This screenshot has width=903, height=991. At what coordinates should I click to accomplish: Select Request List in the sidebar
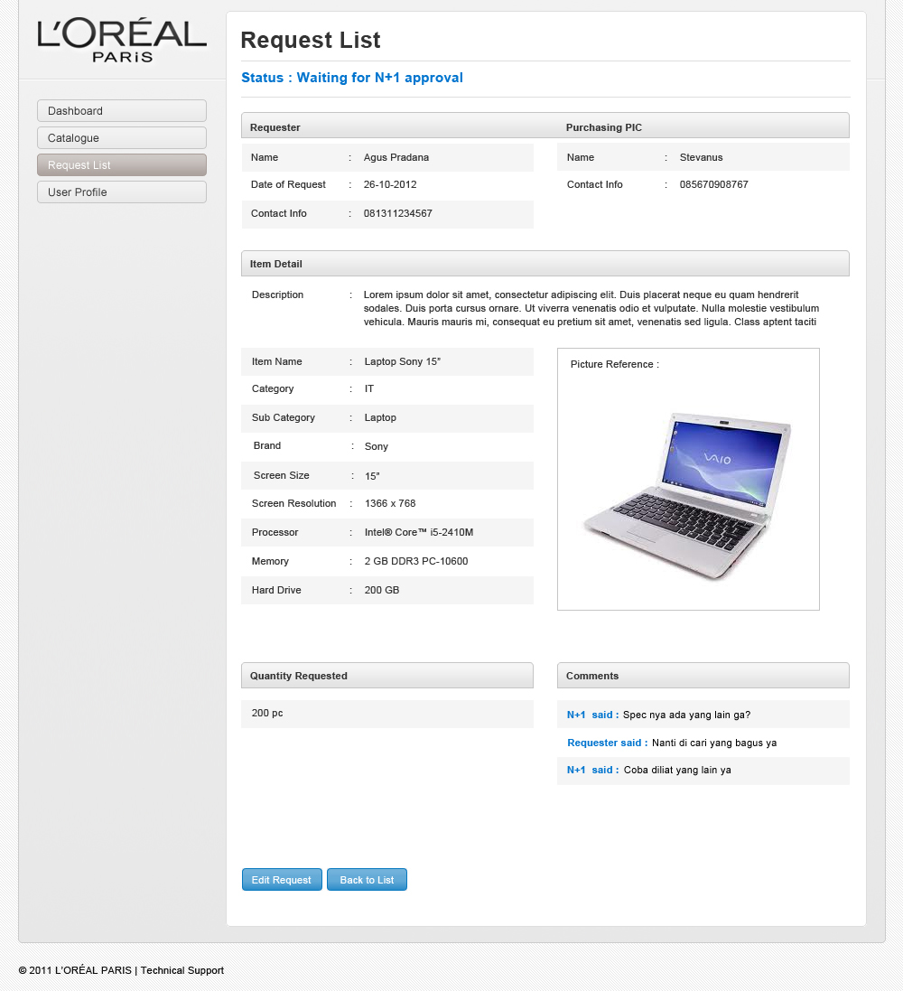coord(122,165)
